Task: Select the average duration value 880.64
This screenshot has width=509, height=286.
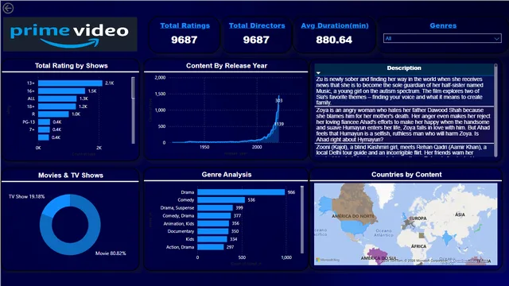Action: tap(334, 40)
